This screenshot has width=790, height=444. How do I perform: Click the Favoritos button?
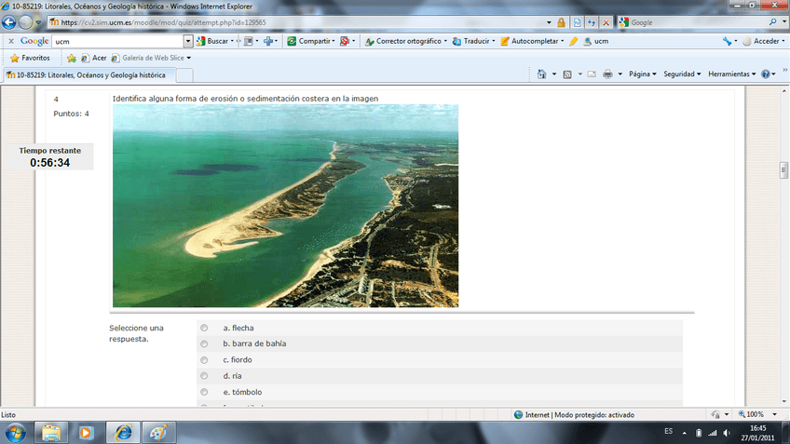(x=30, y=58)
